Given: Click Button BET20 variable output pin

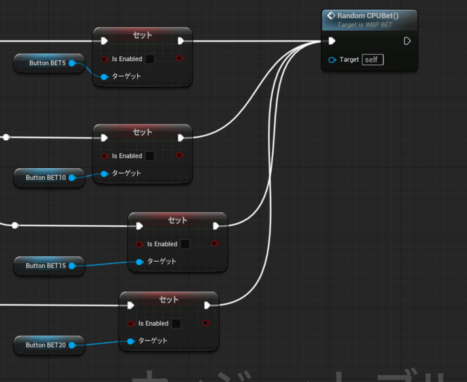Looking at the screenshot, I should coord(72,345).
